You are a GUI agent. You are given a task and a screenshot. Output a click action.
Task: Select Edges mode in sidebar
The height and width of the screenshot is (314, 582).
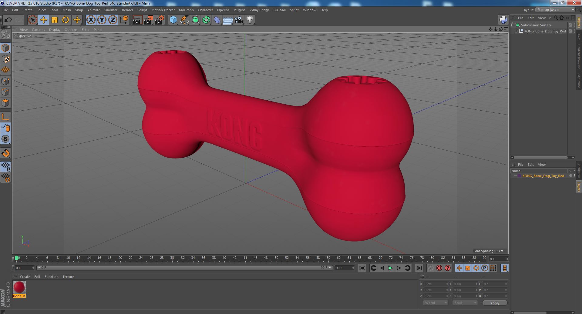pyautogui.click(x=5, y=92)
